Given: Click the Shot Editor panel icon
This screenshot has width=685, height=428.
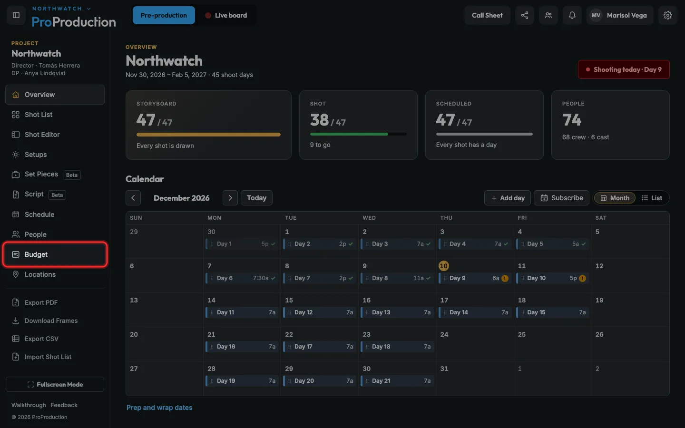Looking at the screenshot, I should point(16,135).
